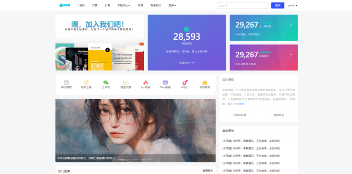This screenshot has width=352, height=174.
Task: Click the site logo in the header
Action: click(64, 5)
